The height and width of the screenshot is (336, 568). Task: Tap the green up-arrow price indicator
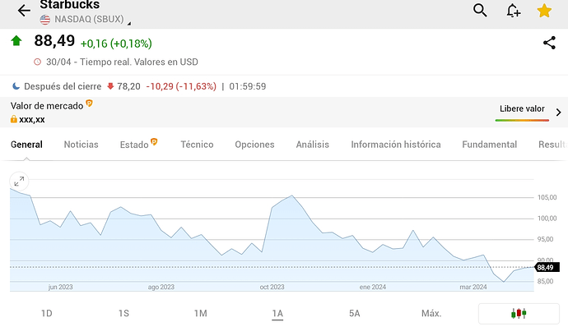[x=16, y=40]
